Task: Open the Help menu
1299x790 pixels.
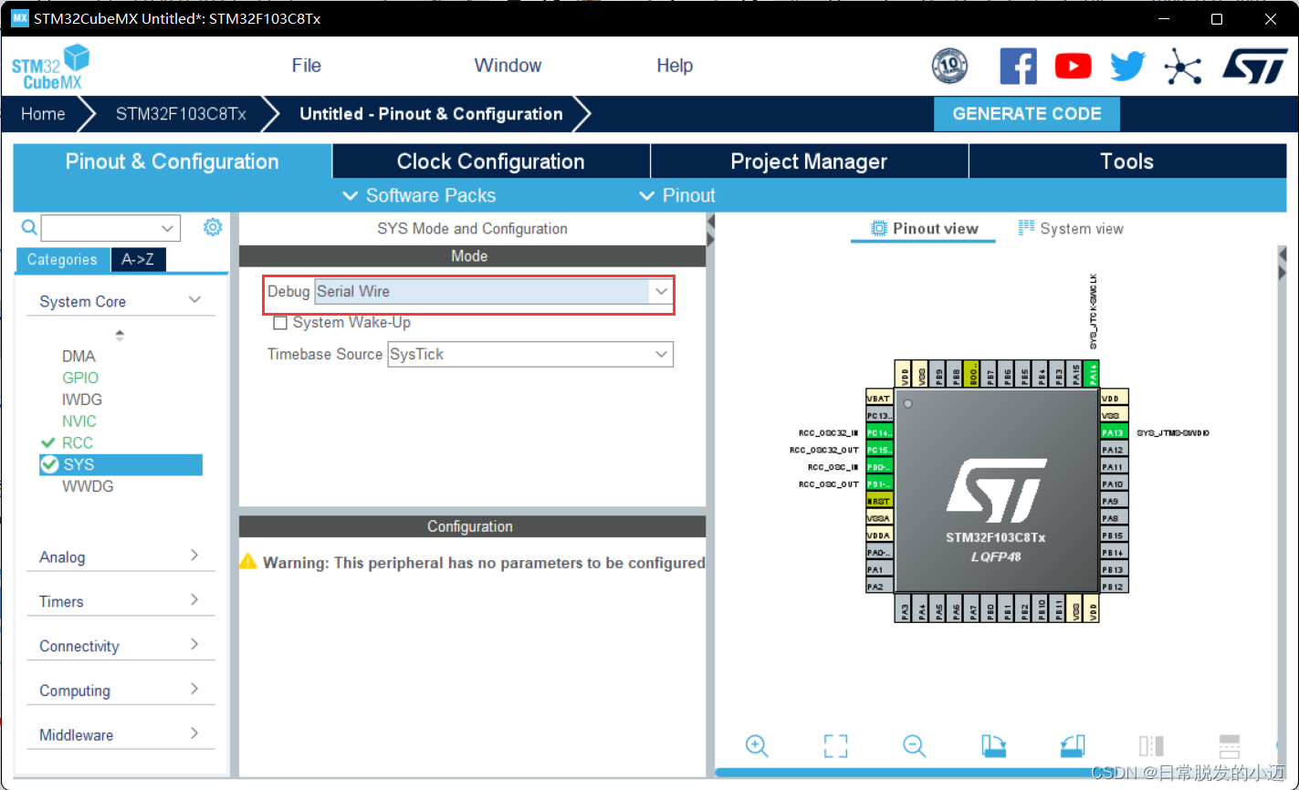Action: point(675,66)
